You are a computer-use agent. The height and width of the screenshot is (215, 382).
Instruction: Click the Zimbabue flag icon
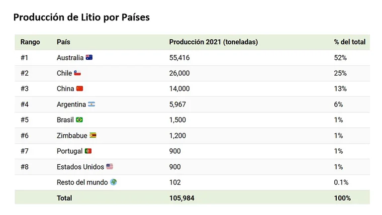coord(93,135)
